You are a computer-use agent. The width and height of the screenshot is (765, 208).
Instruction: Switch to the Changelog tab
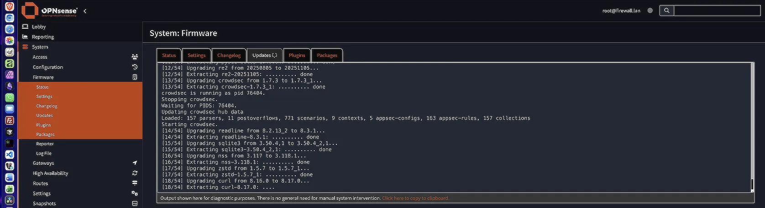coord(229,55)
